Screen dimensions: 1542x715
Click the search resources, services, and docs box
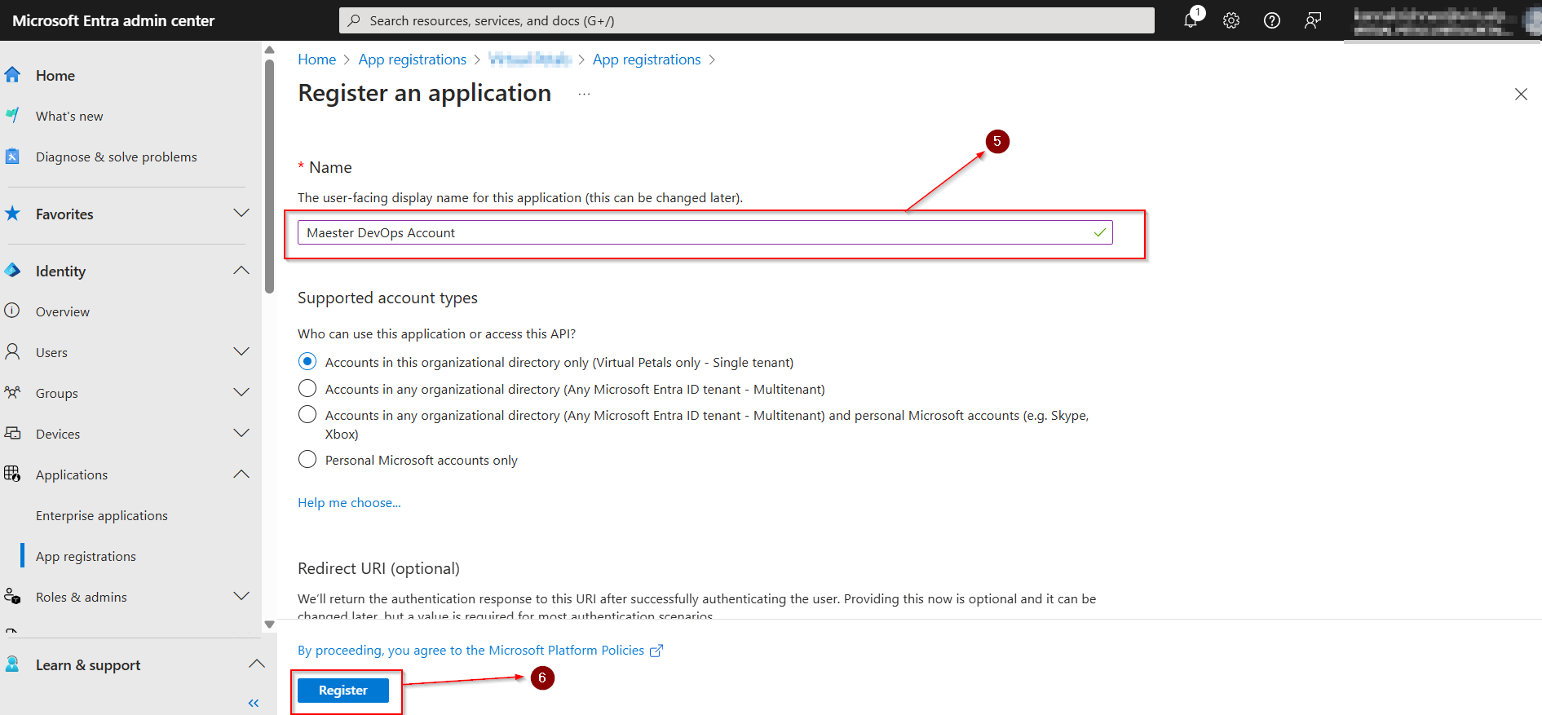click(x=747, y=20)
